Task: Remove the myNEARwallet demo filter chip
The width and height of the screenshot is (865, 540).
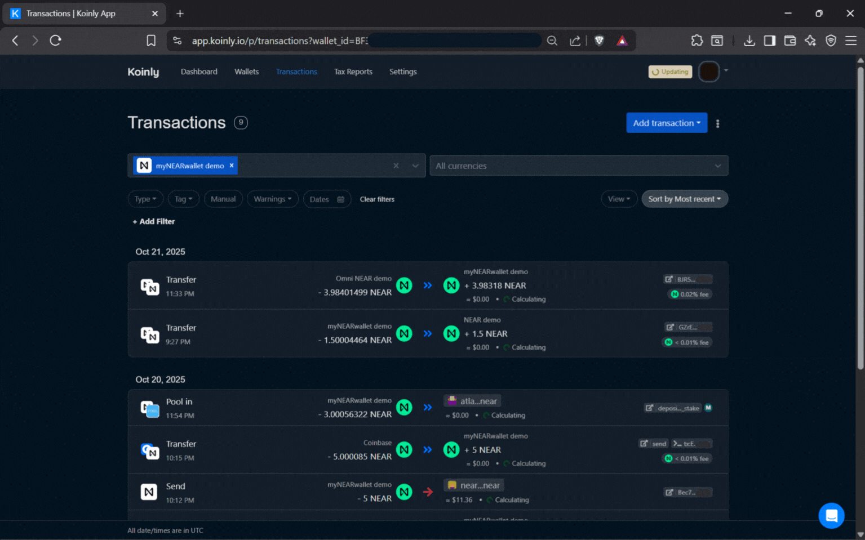Action: tap(232, 165)
